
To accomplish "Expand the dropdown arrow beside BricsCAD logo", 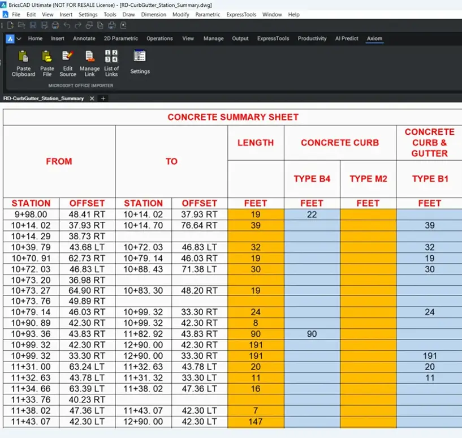I will coord(19,39).
